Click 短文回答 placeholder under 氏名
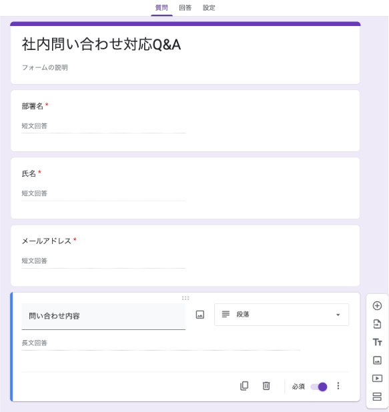This screenshot has height=412, width=389. point(35,193)
